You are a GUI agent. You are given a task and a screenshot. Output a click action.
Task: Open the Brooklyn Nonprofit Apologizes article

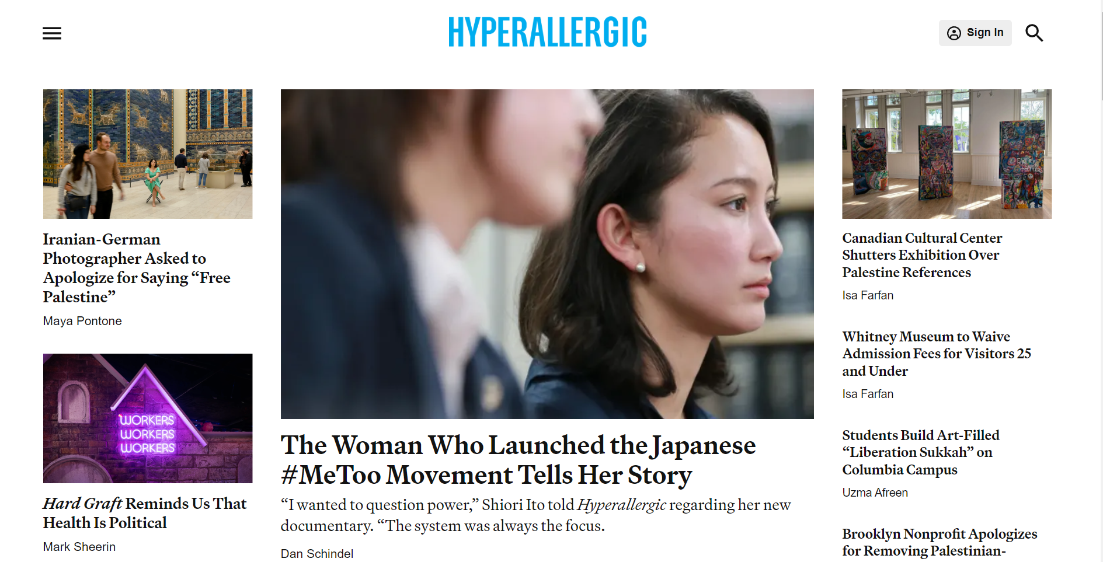pos(940,542)
